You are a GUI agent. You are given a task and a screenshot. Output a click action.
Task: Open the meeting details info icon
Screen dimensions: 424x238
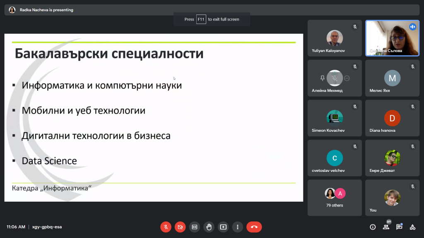click(x=373, y=227)
